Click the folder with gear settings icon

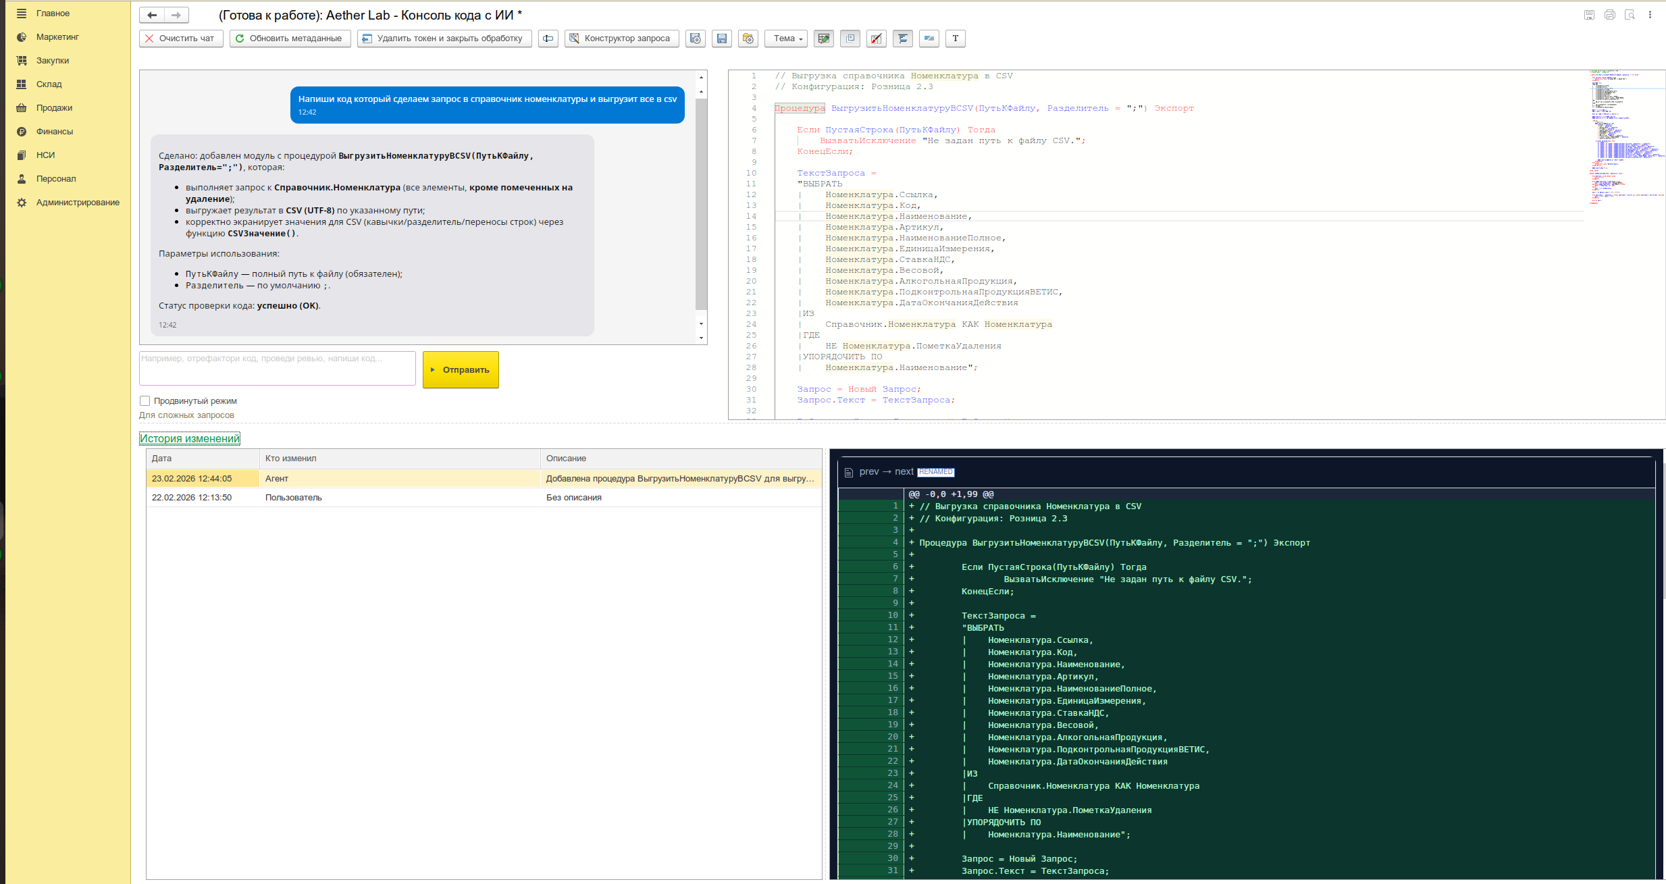pos(748,38)
